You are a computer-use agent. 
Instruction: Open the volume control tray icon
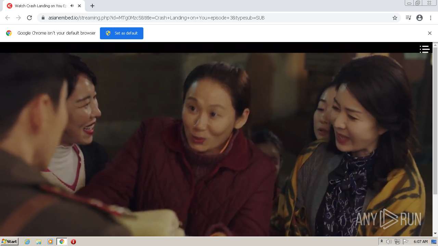tap(389, 242)
